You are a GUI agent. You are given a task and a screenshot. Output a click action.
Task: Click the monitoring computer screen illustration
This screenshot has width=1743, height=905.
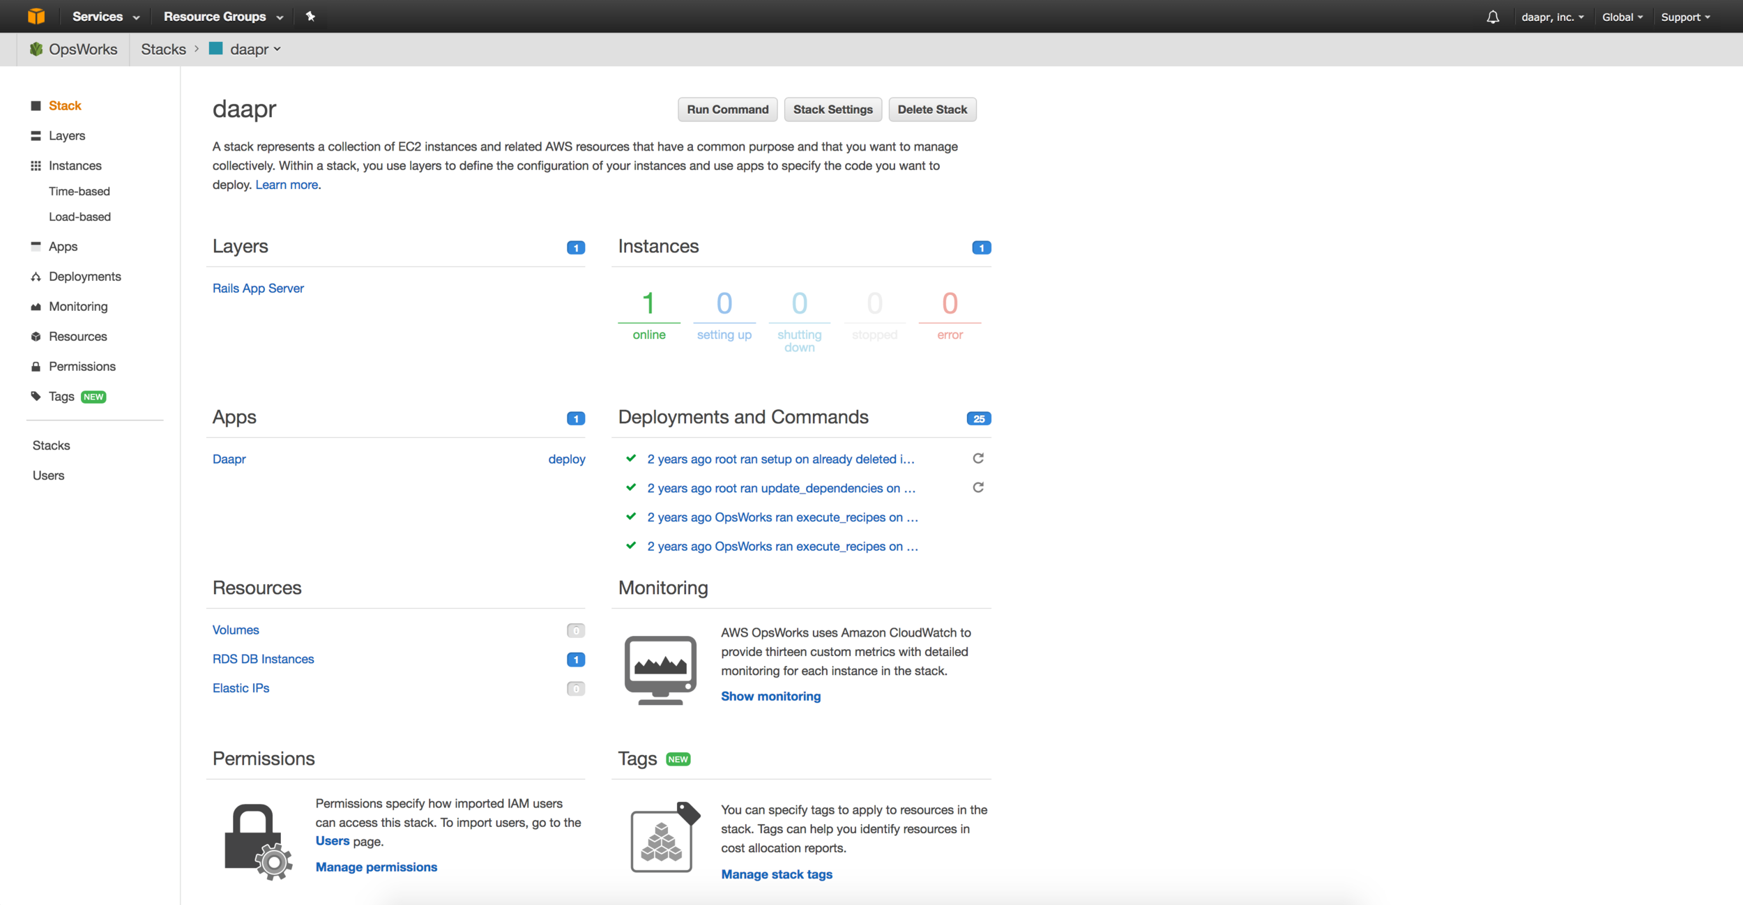click(660, 670)
